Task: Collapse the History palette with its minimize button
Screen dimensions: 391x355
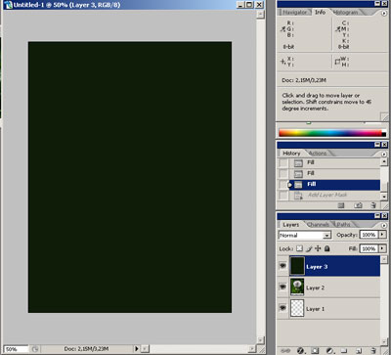Action: [377, 144]
